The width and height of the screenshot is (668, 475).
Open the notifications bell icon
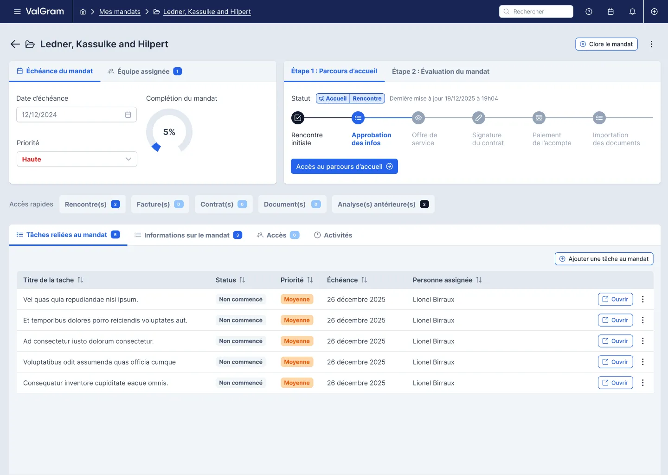tap(632, 11)
